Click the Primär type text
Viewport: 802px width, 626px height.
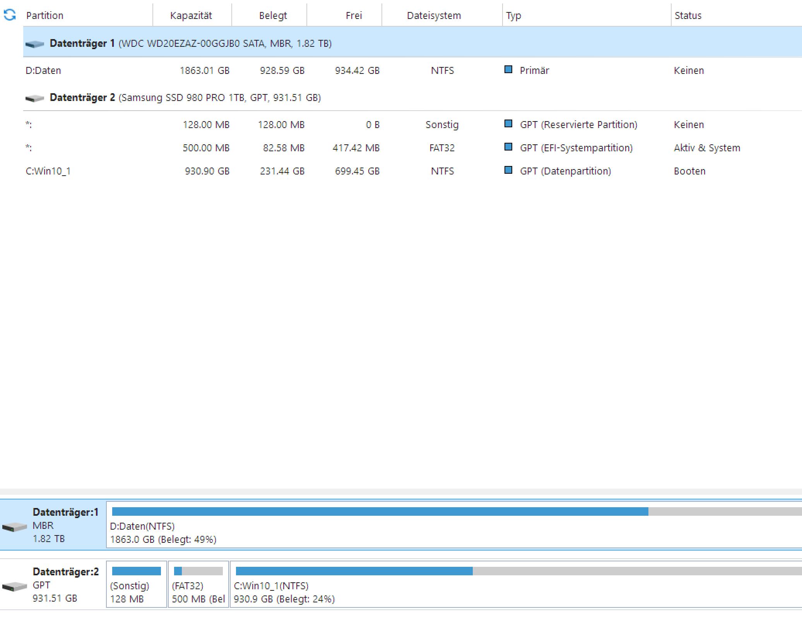pos(534,70)
